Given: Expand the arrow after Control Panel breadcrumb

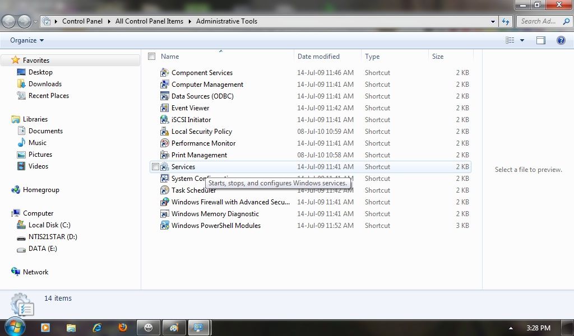Looking at the screenshot, I should (109, 21).
